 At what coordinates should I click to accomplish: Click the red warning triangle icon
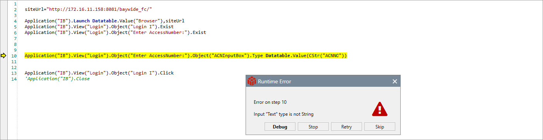coord(379,109)
